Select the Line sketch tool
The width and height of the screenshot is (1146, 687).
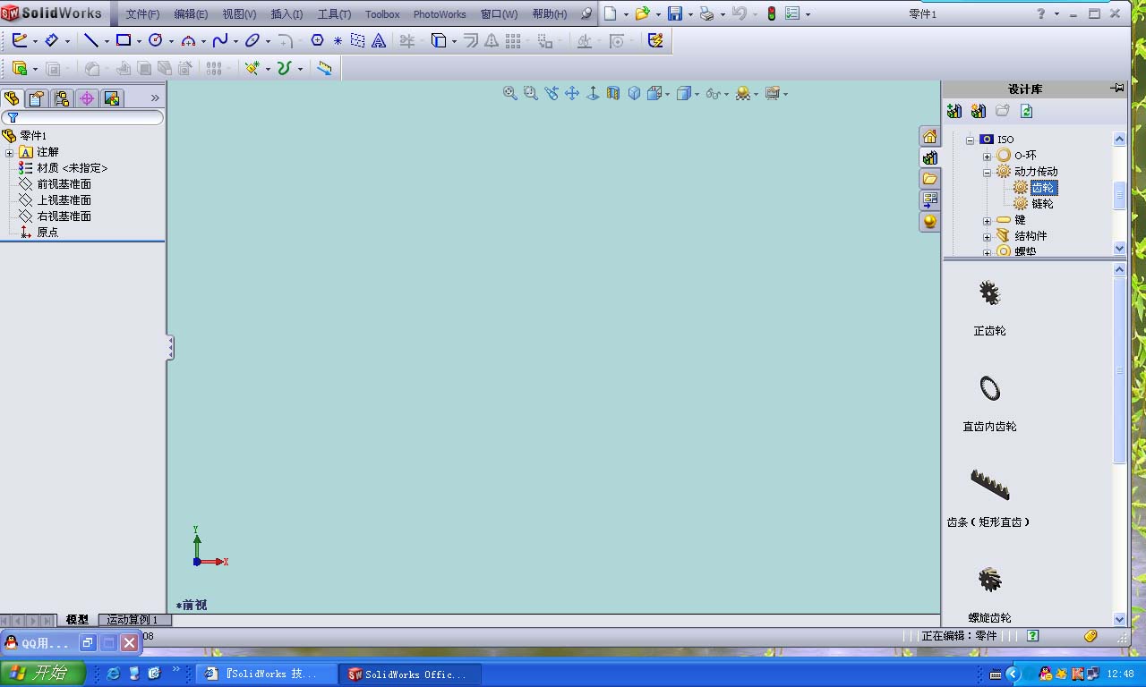click(x=90, y=40)
